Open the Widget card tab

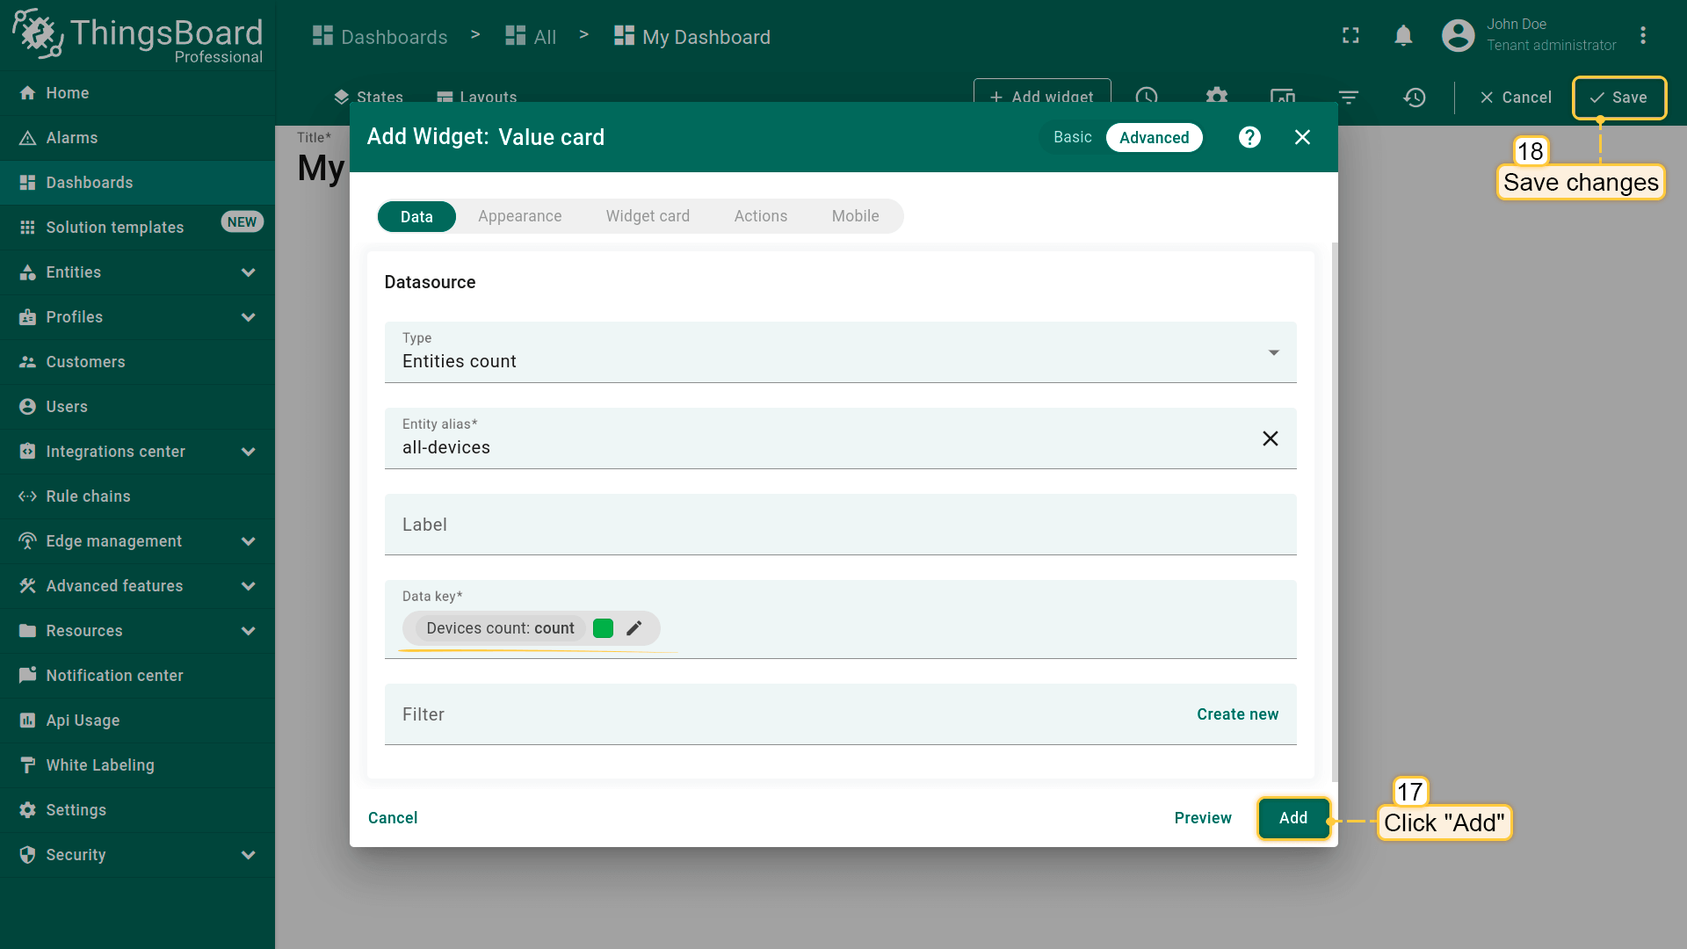[x=648, y=216]
